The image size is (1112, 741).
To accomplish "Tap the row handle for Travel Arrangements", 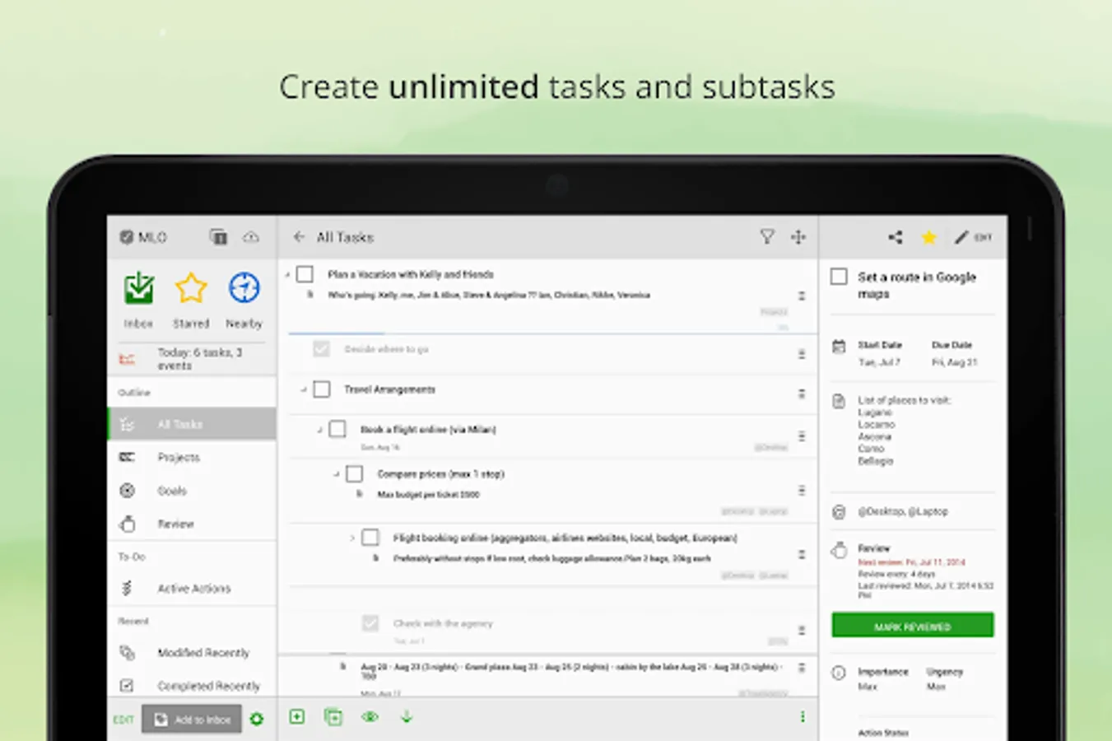I will point(801,394).
